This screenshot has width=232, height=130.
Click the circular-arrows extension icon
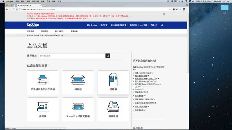coord(177,9)
